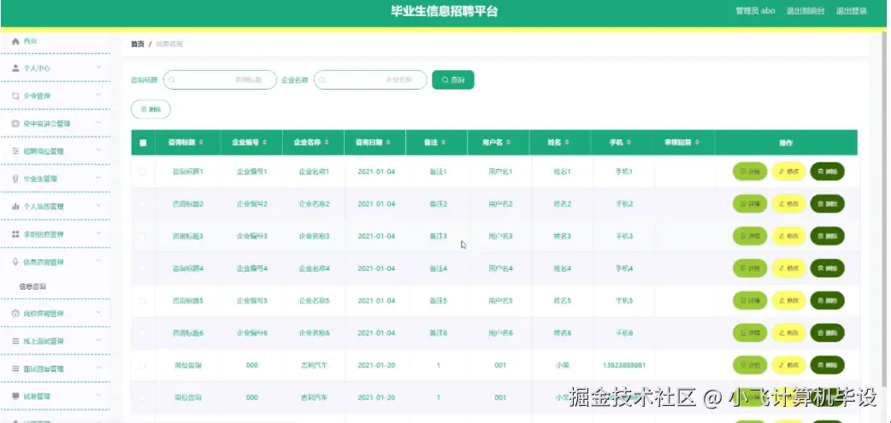Open the 首页 sidebar menu item

(55, 42)
